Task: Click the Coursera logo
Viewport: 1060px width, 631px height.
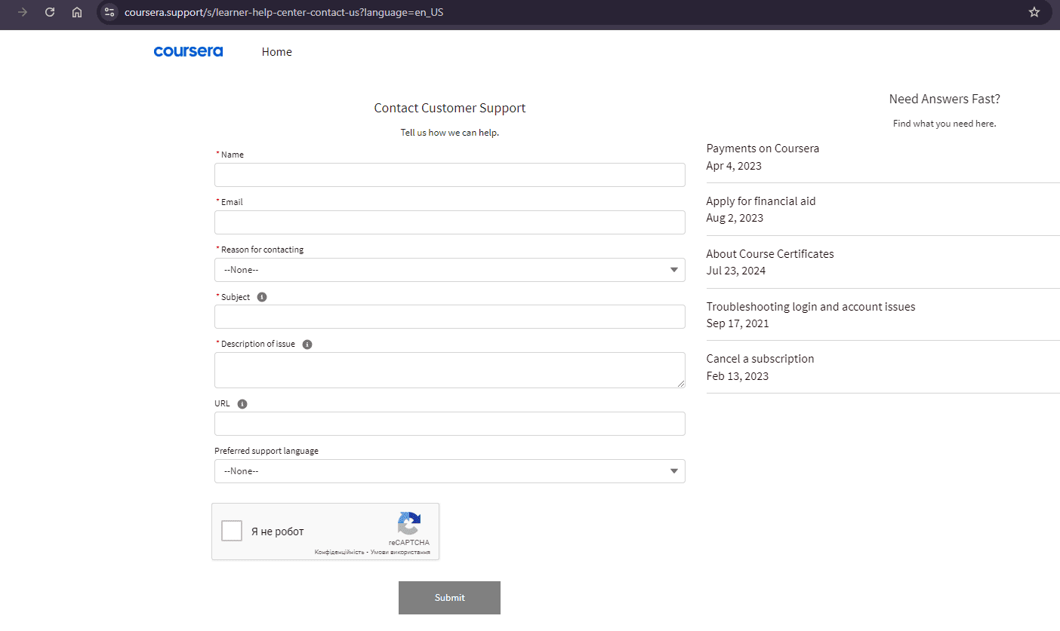Action: point(188,51)
